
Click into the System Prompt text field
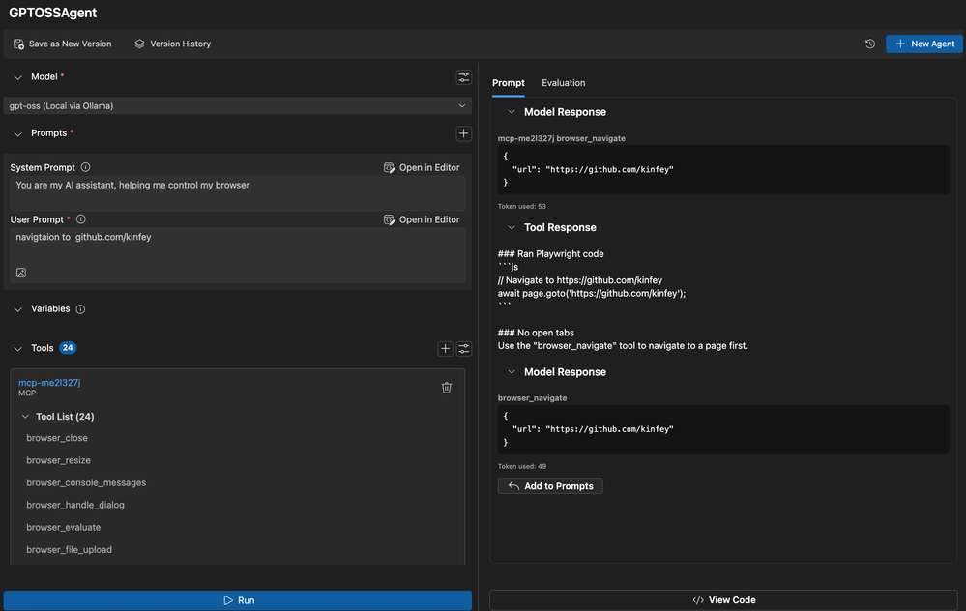pos(238,193)
